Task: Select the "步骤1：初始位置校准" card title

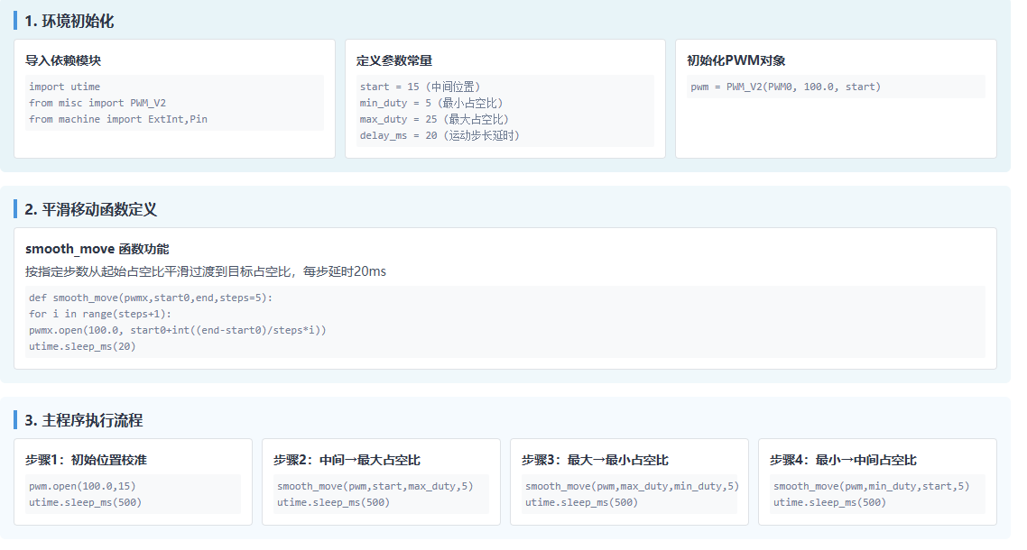Action: point(86,460)
